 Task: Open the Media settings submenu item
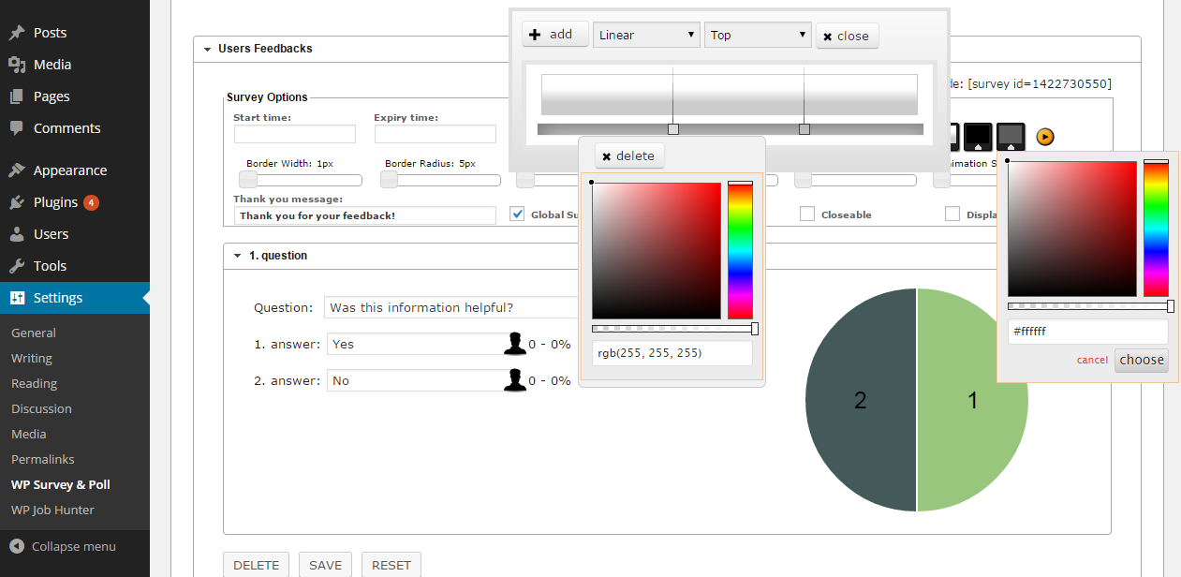pyautogui.click(x=29, y=434)
